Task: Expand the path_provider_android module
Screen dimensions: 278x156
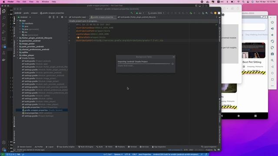Action: [x=18, y=47]
